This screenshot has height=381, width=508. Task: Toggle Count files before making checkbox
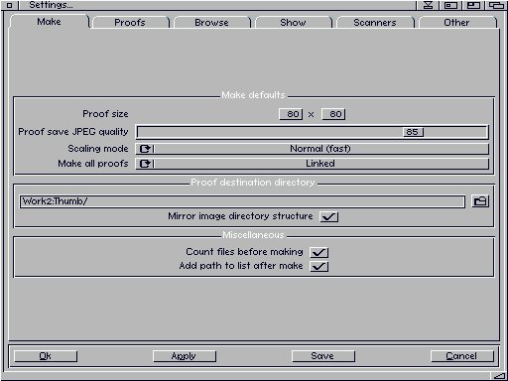click(x=319, y=252)
